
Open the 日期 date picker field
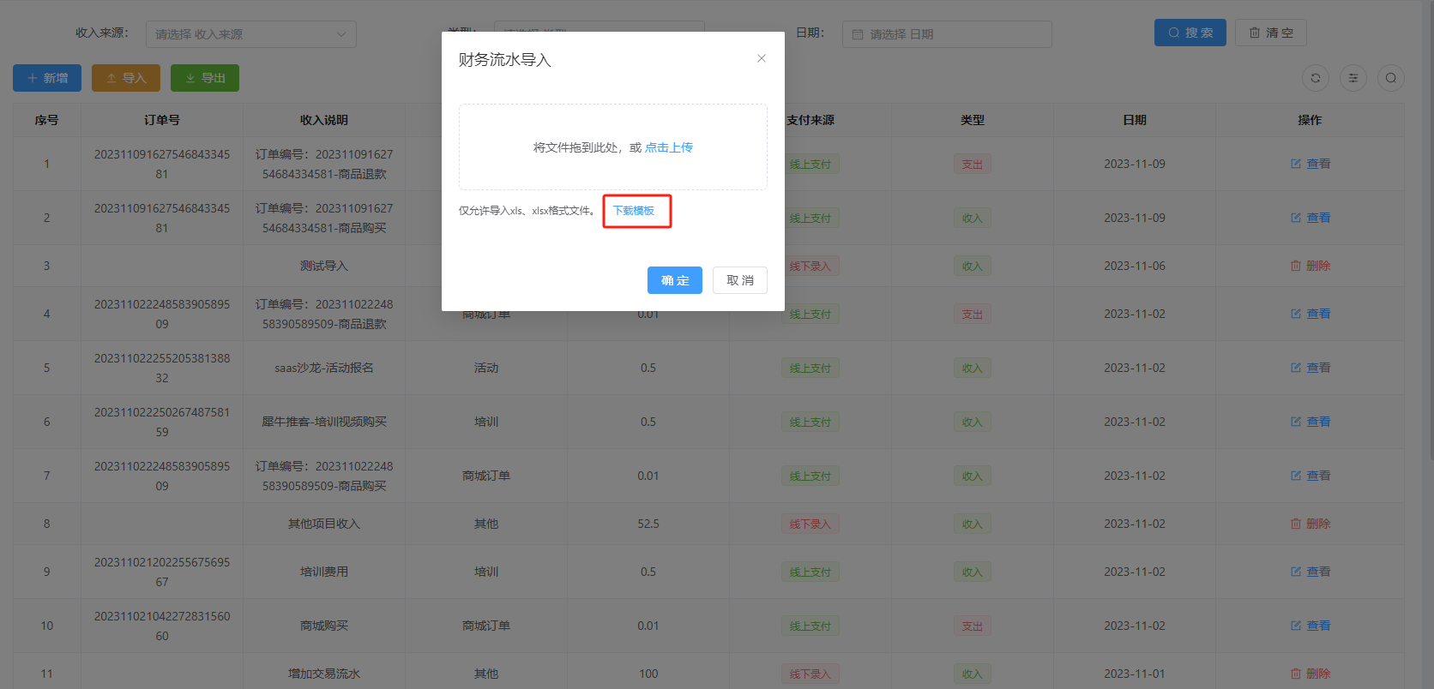click(946, 34)
